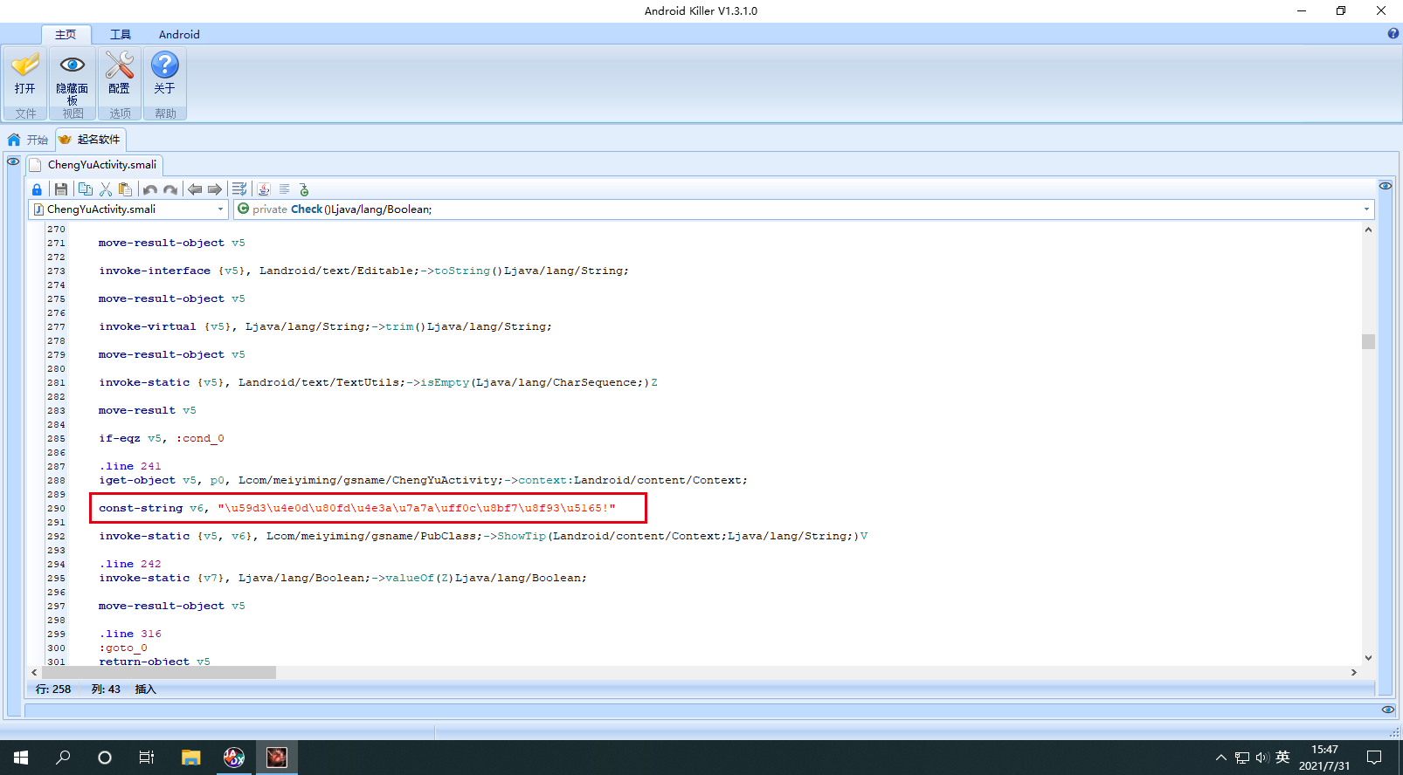Click the '.line 241' code line
Image resolution: width=1403 pixels, height=775 pixels.
coord(130,466)
